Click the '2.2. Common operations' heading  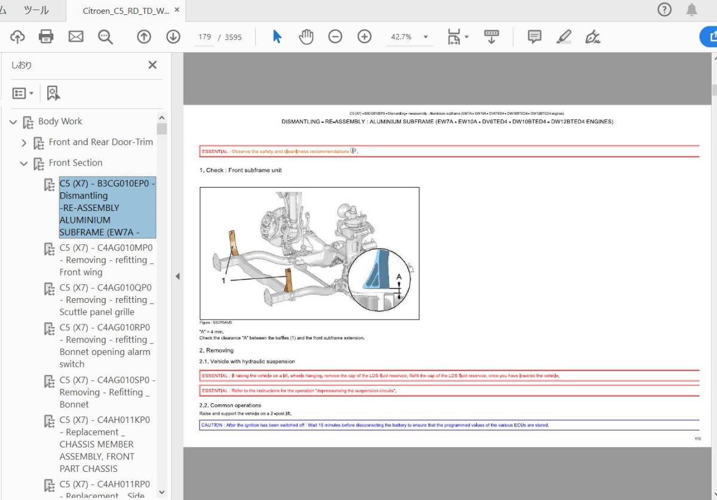tap(230, 405)
